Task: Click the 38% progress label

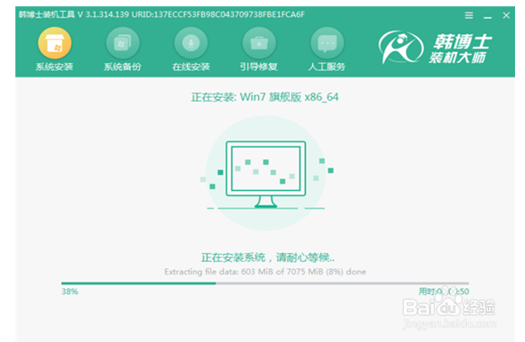Action: (69, 292)
